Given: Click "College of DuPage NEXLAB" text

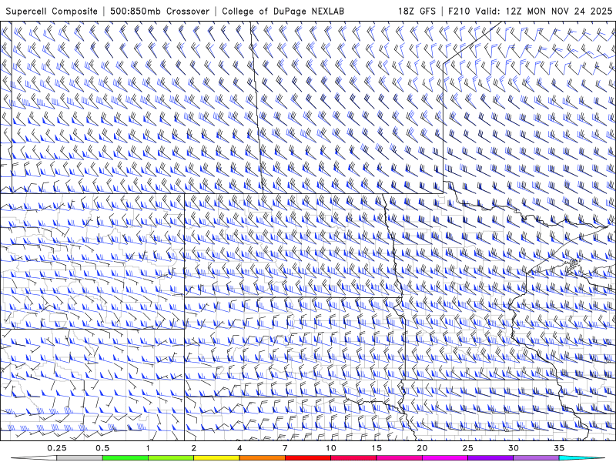Looking at the screenshot, I should point(283,11).
